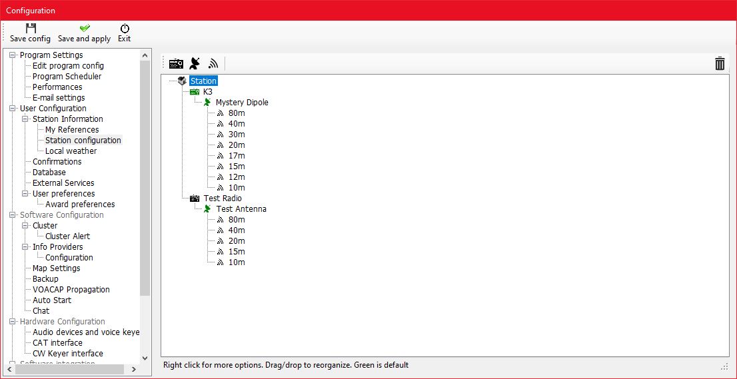Open Local weather settings

tap(71, 151)
